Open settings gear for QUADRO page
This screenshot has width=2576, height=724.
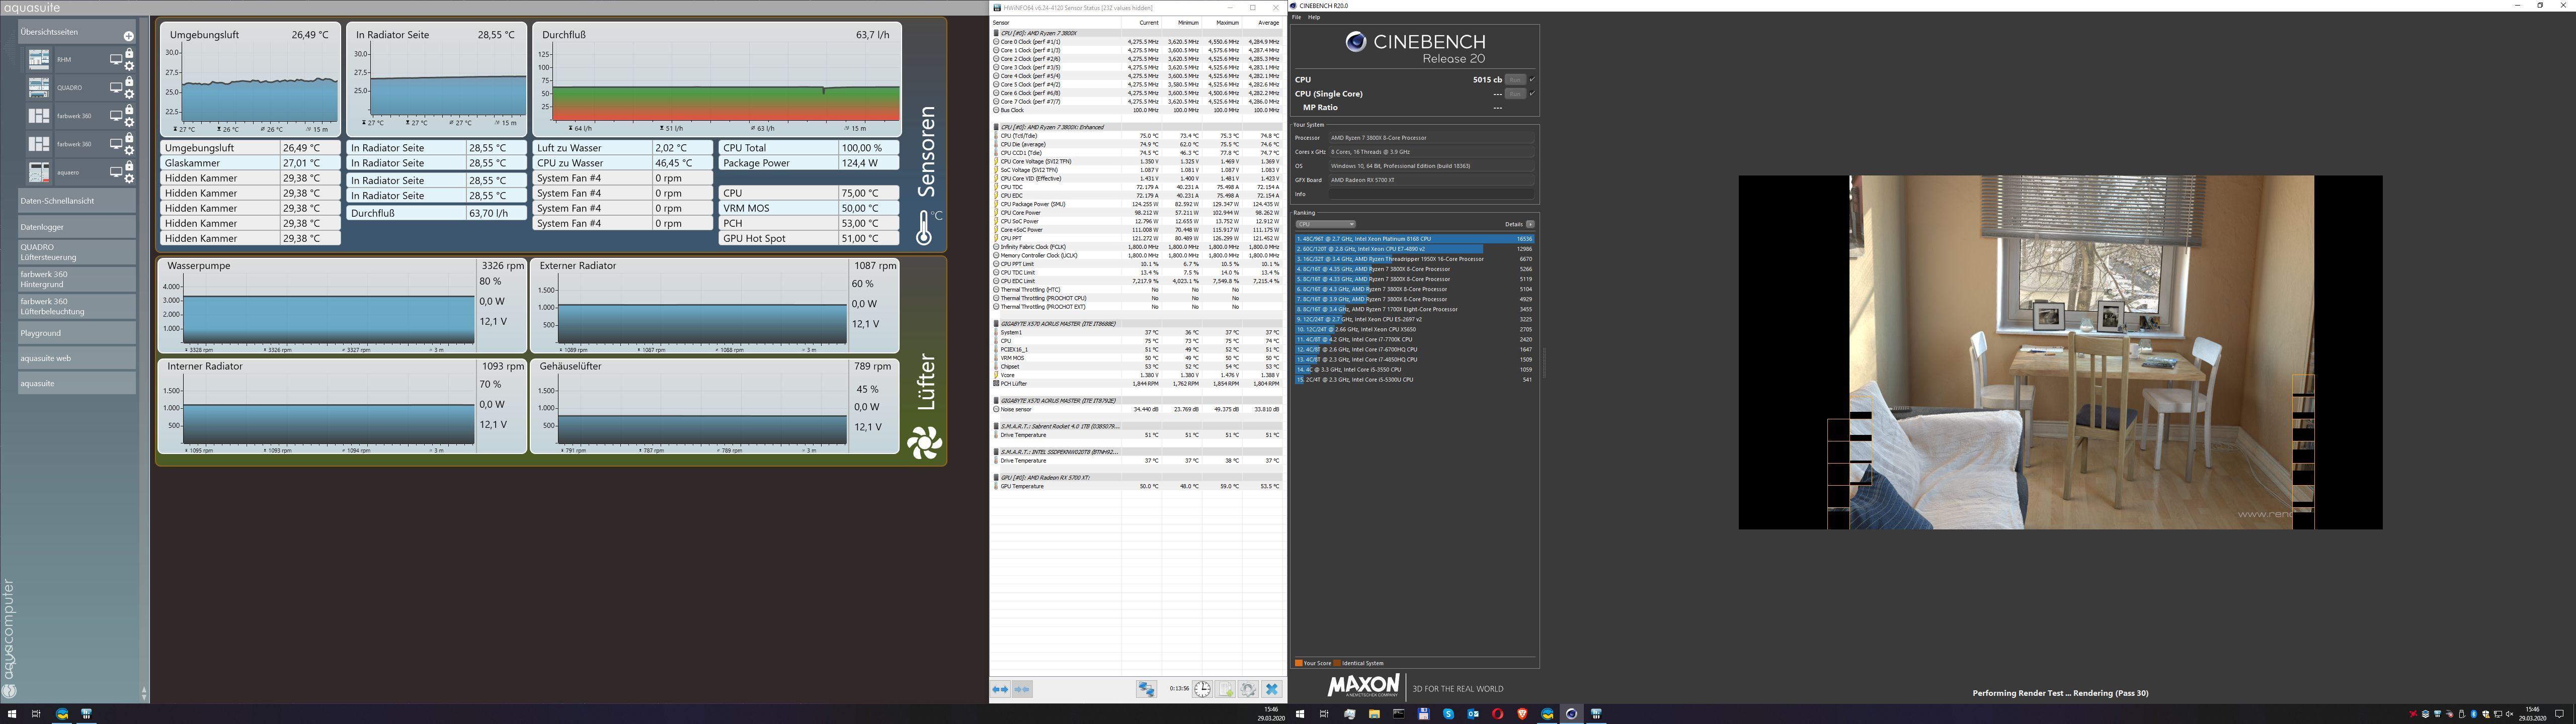(129, 95)
